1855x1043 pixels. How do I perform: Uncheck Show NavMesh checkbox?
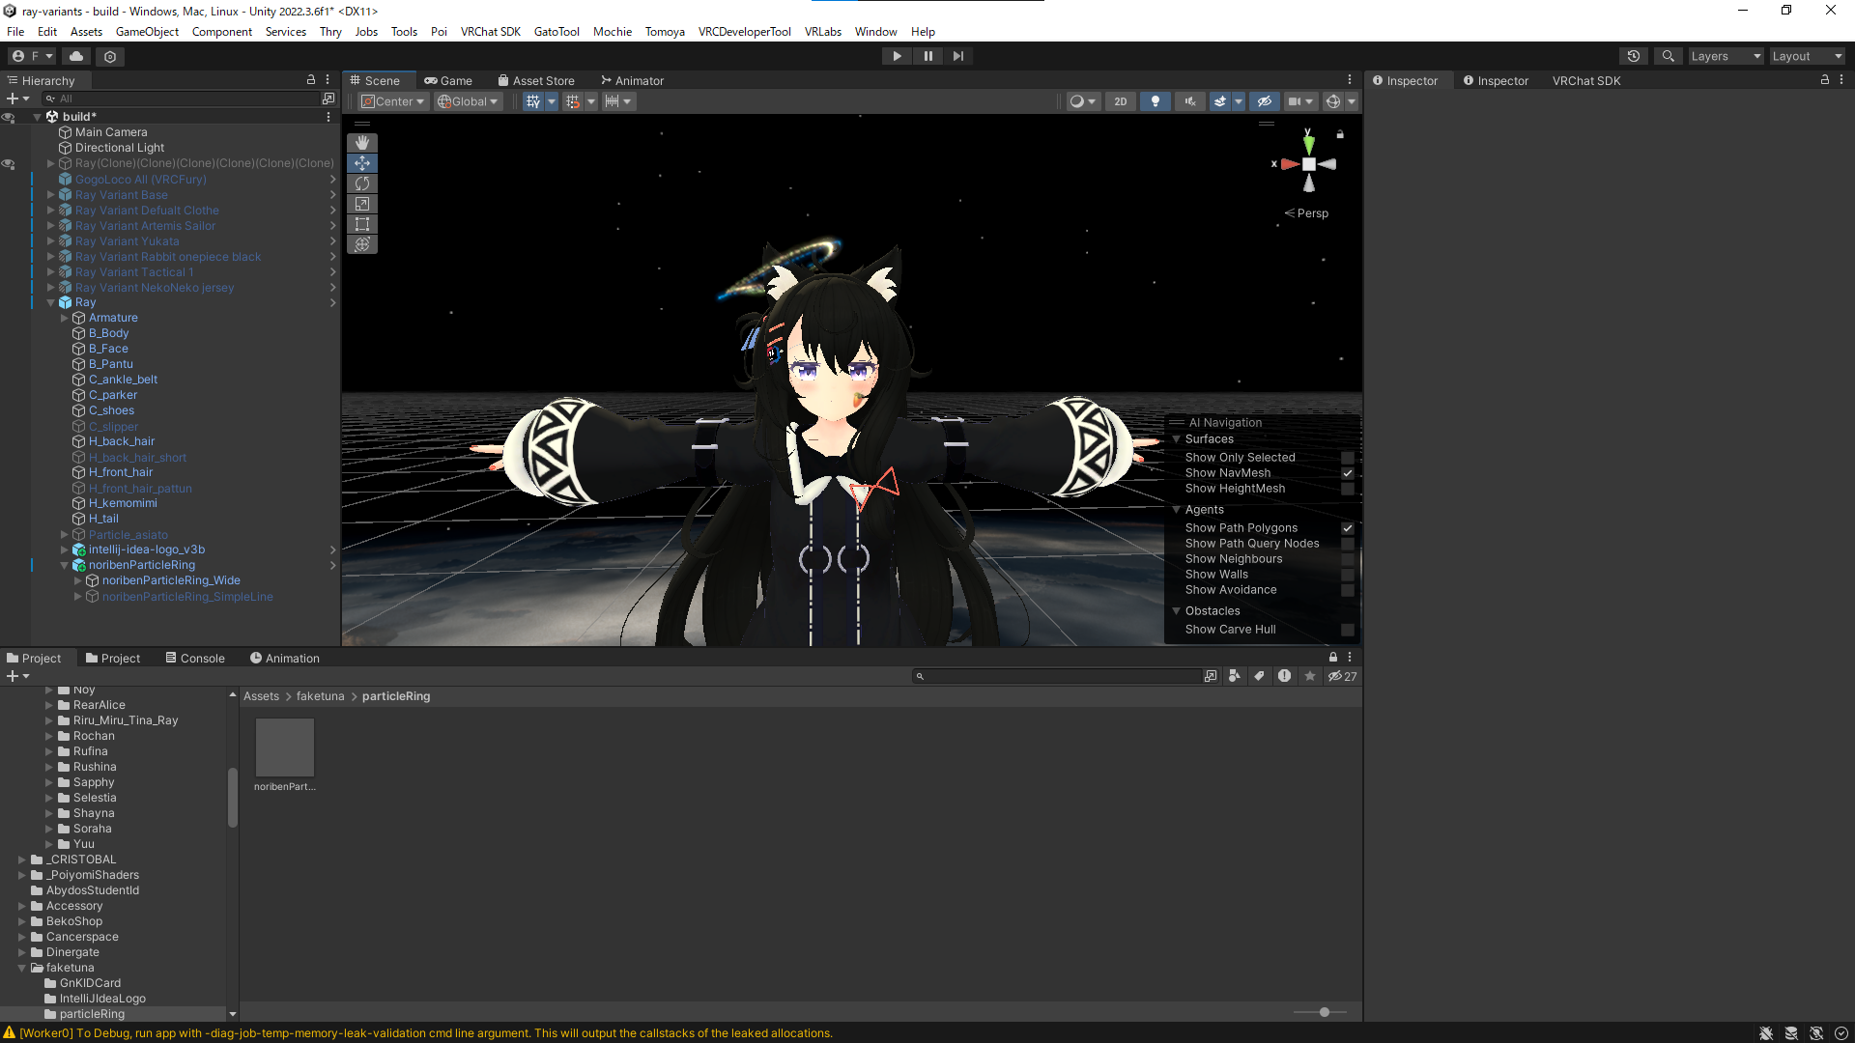[1347, 473]
